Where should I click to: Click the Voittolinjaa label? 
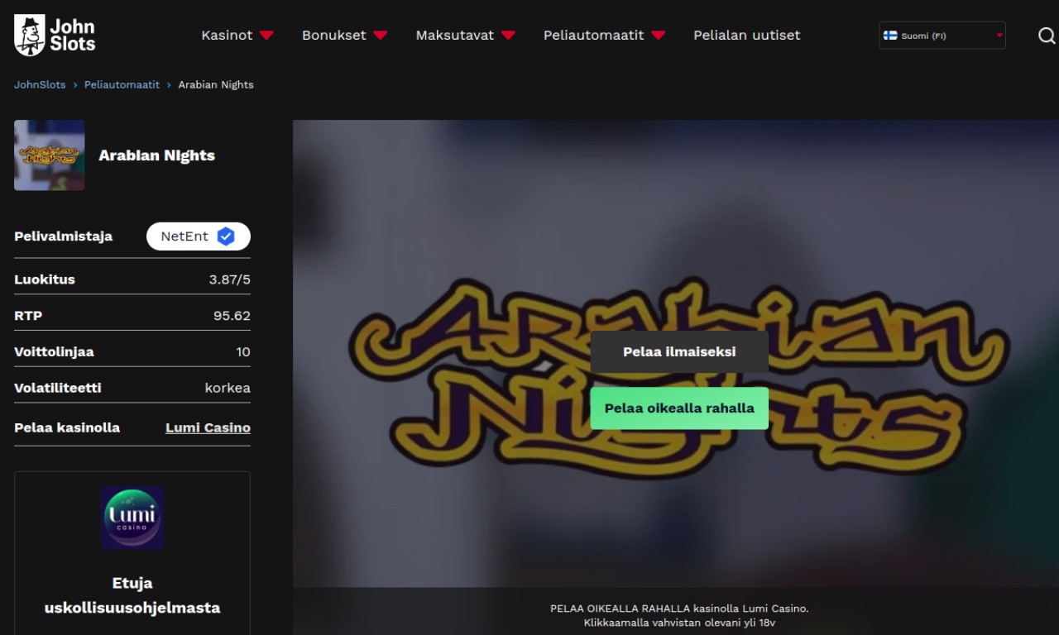[54, 352]
